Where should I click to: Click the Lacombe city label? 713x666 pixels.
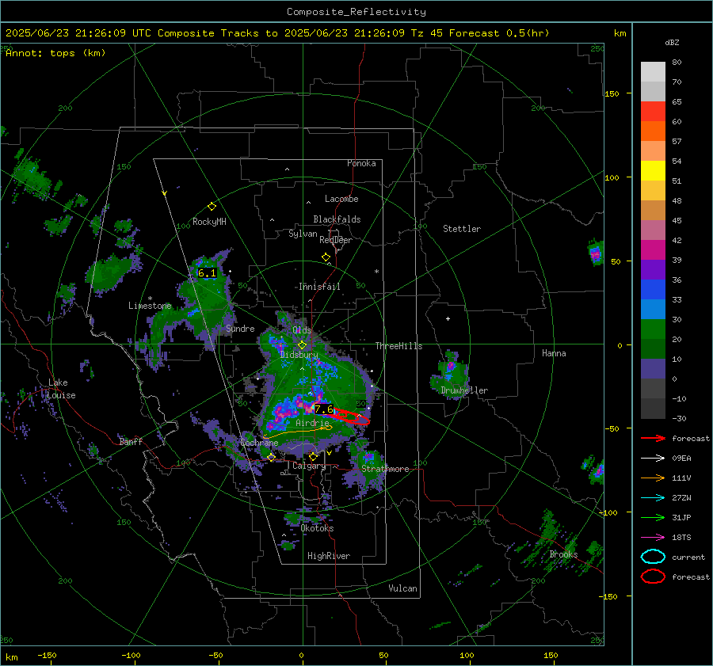(341, 199)
